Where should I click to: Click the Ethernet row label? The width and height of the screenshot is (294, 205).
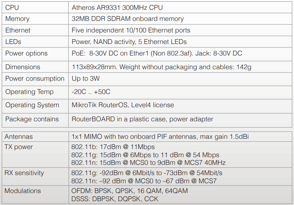pyautogui.click(x=18, y=30)
